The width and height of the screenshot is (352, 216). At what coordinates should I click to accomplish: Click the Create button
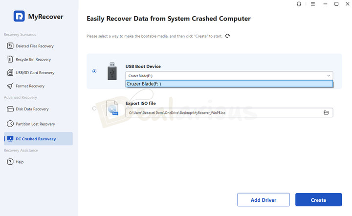click(x=319, y=199)
